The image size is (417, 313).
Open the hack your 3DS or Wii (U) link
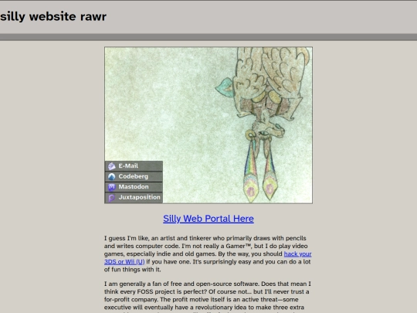point(297,254)
